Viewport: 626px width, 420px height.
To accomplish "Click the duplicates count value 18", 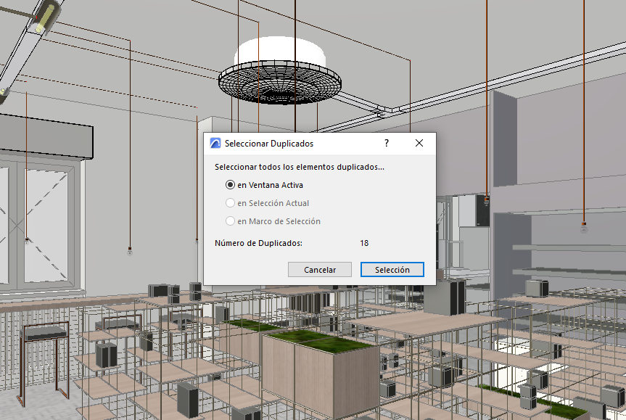I will click(364, 243).
